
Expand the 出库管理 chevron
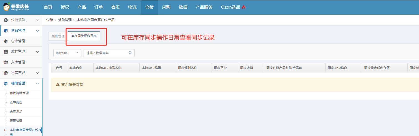pos(37,73)
